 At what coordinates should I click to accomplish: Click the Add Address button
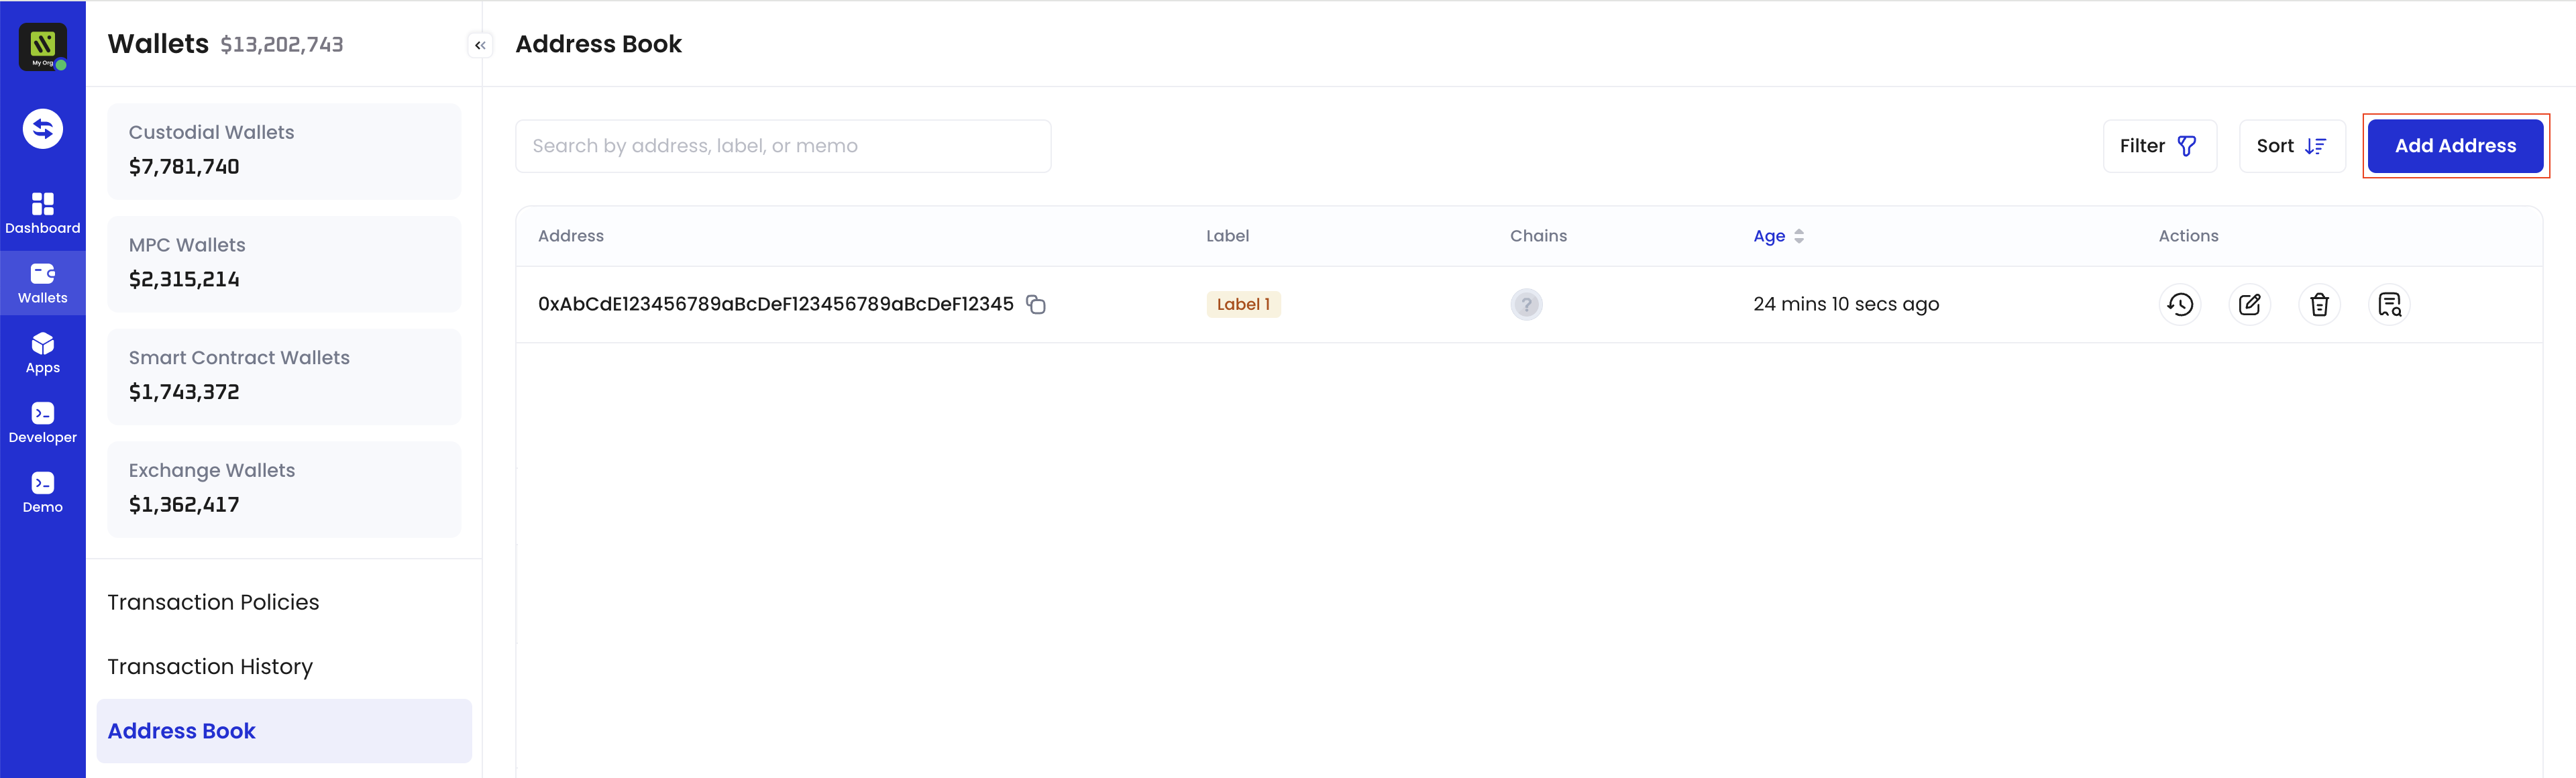[2455, 146]
